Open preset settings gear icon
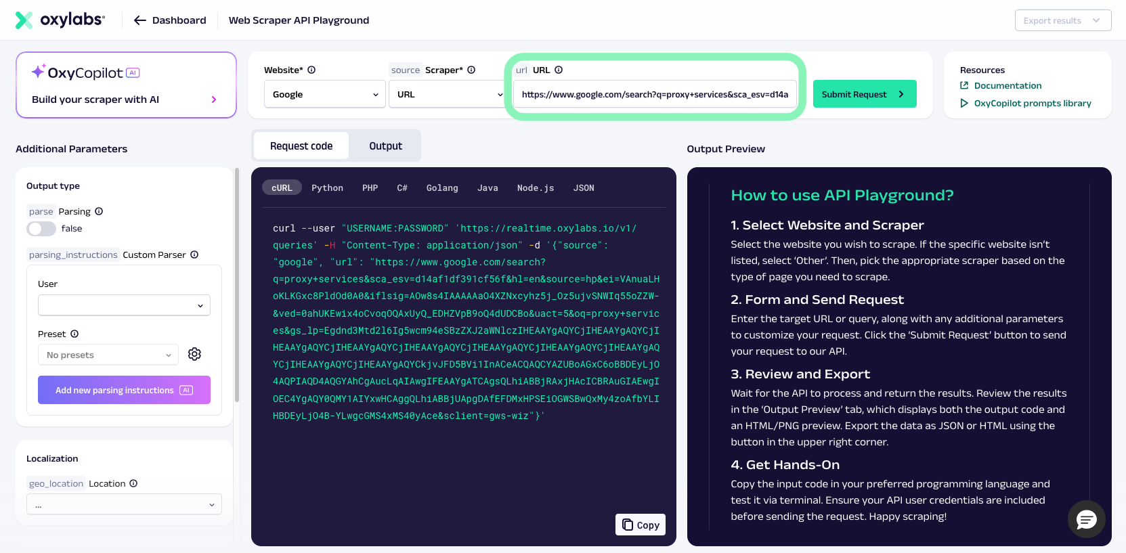 click(194, 354)
